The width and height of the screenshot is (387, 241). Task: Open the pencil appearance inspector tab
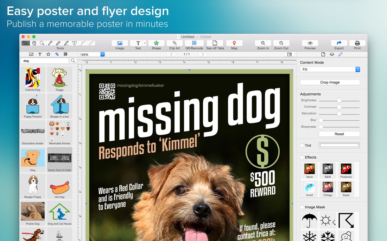click(340, 54)
